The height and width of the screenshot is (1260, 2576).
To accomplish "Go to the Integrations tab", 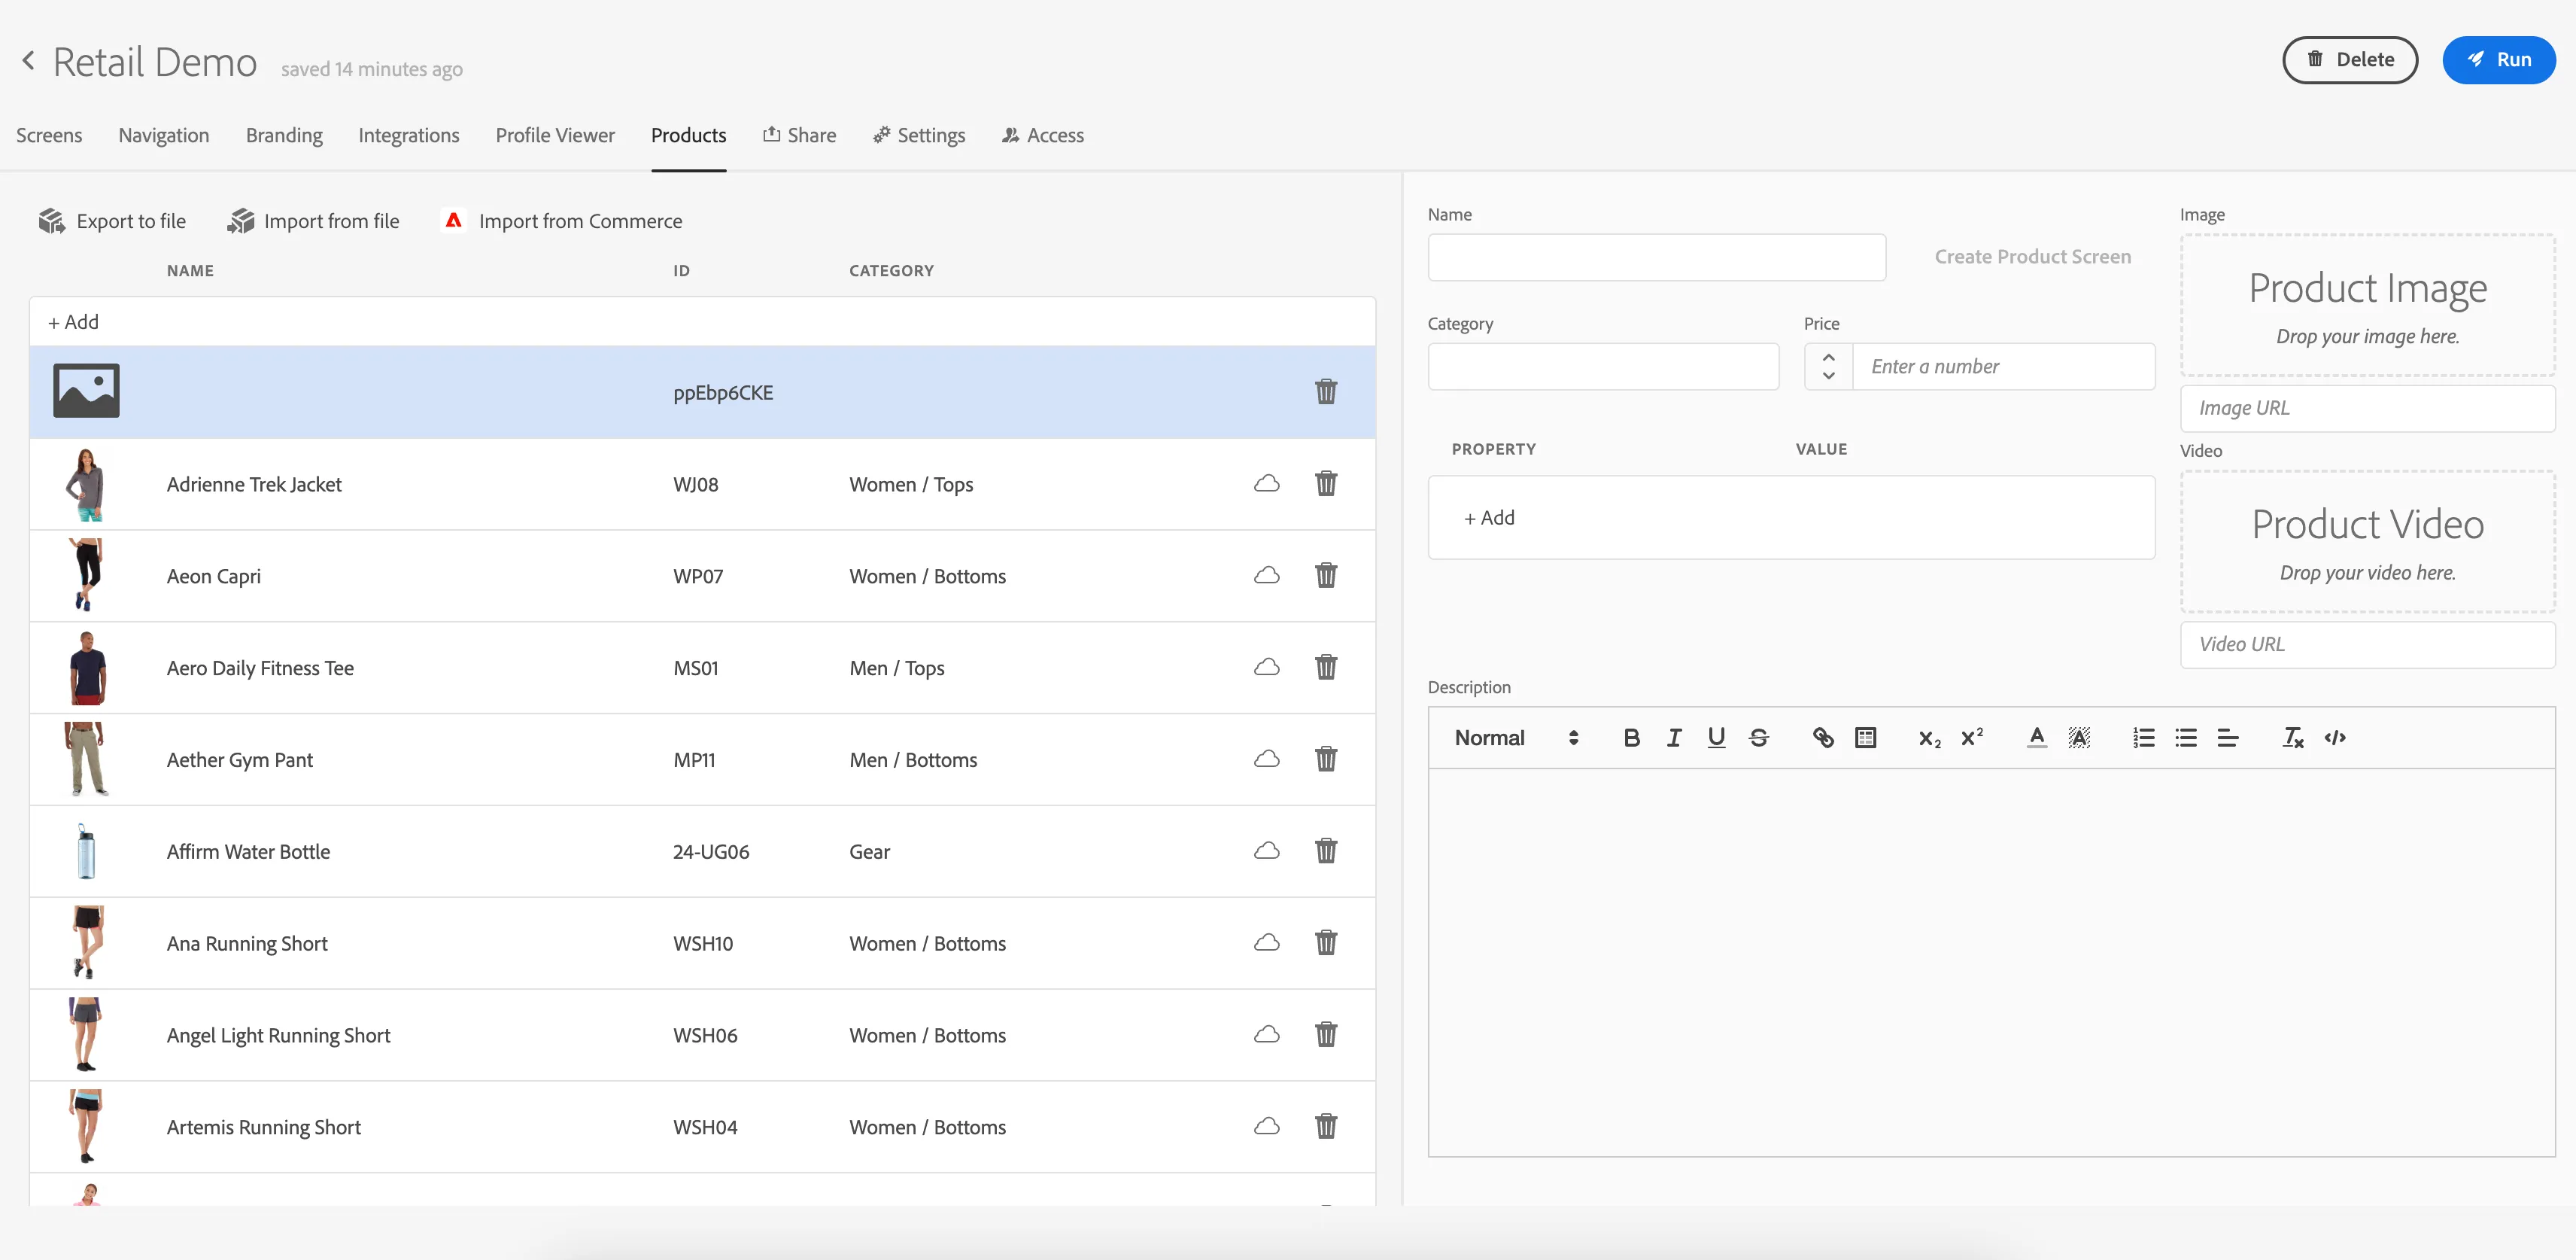I will tap(409, 135).
